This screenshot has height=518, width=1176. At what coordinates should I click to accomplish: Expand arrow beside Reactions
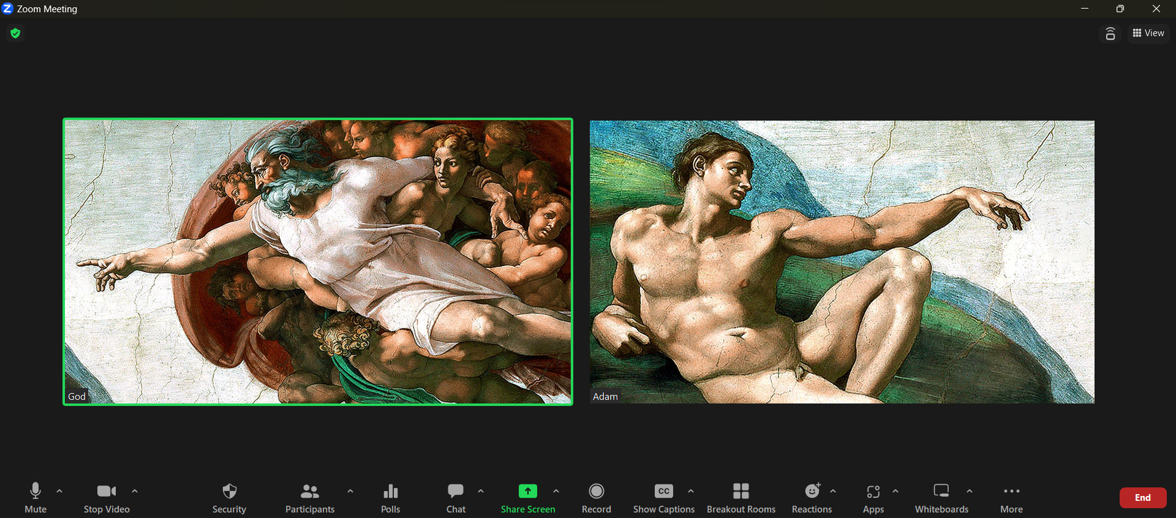click(x=833, y=491)
